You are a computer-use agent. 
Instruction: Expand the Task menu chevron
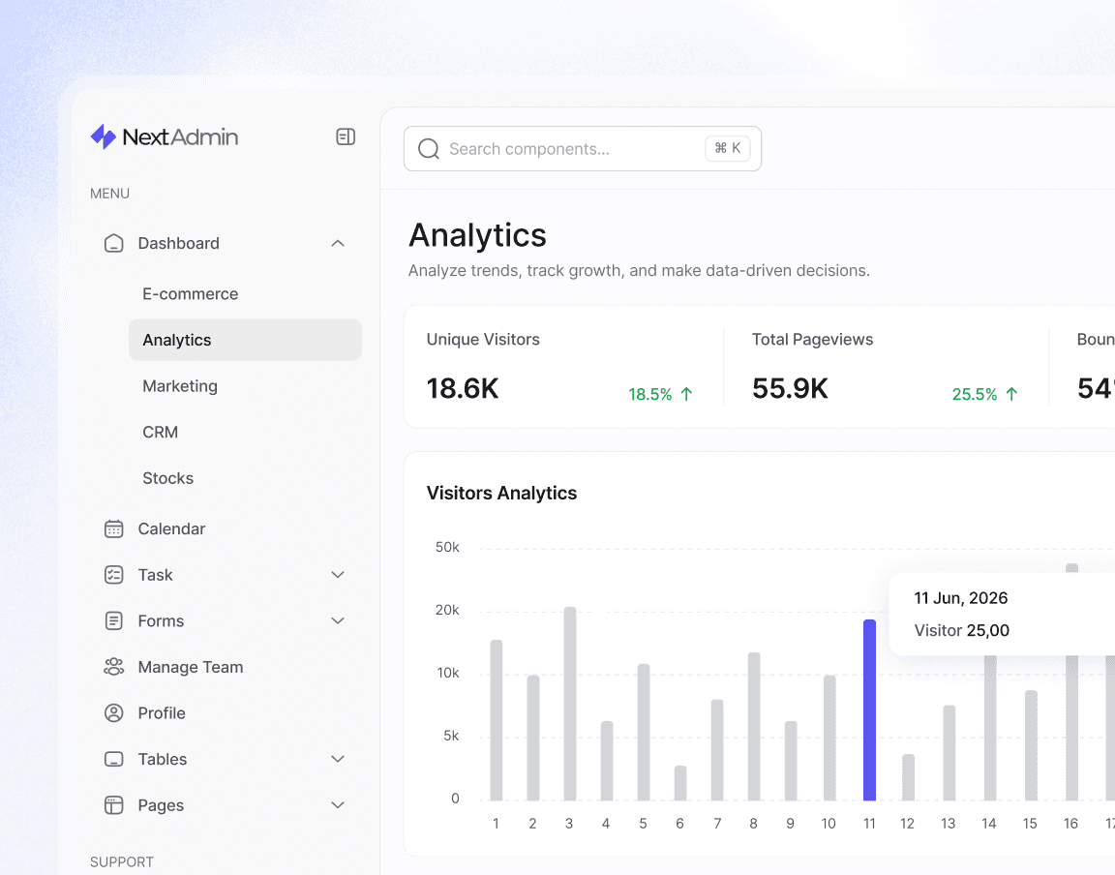(338, 575)
